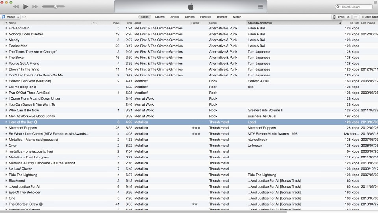This screenshot has height=213, width=378.
Task: Click the volume slider knob
Action: pyautogui.click(x=56, y=7)
